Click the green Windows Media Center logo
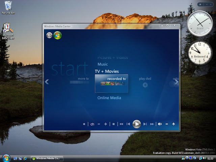The width and height of the screenshot is (216, 162). coord(57,35)
